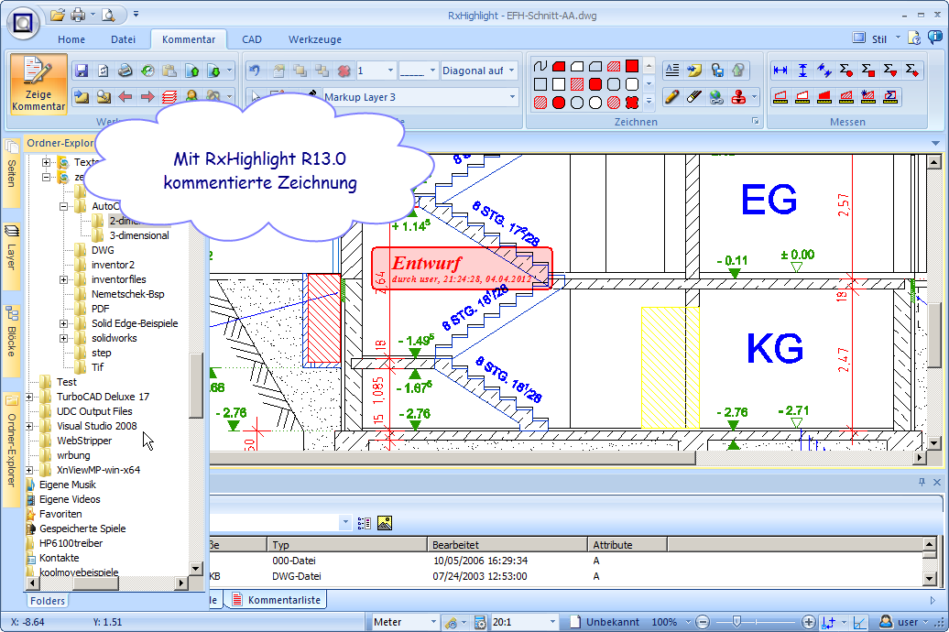949x632 pixels.
Task: Click the zoom slider thumb in the status bar
Action: (736, 622)
